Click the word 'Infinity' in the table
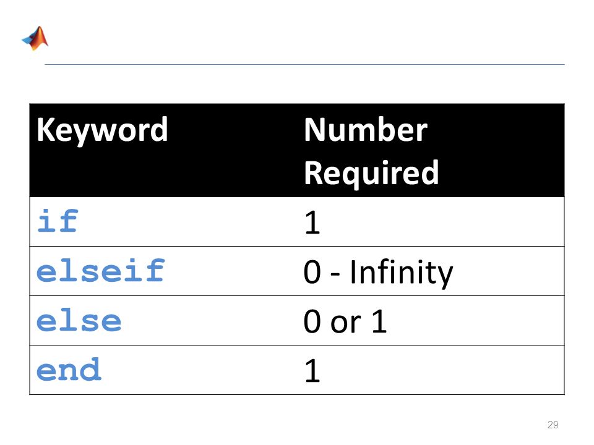 [x=401, y=273]
